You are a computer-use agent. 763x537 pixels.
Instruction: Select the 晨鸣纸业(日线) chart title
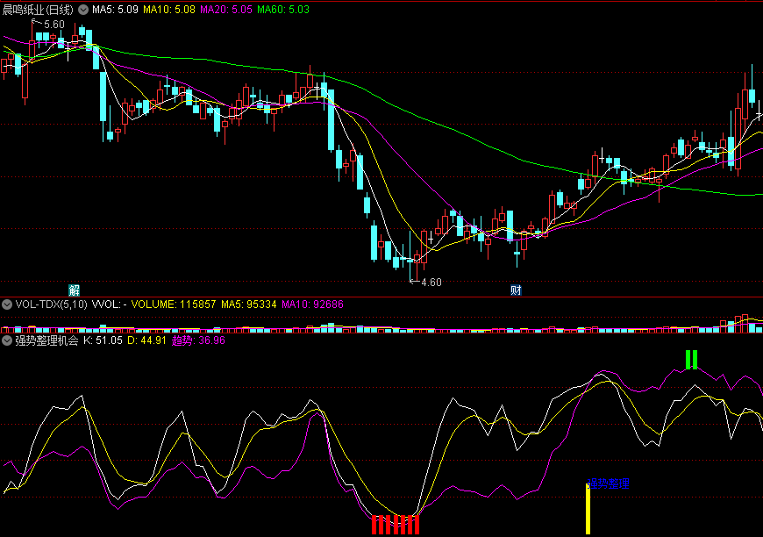[38, 10]
